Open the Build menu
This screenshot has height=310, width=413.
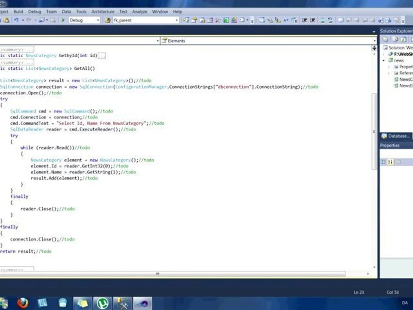coord(18,12)
